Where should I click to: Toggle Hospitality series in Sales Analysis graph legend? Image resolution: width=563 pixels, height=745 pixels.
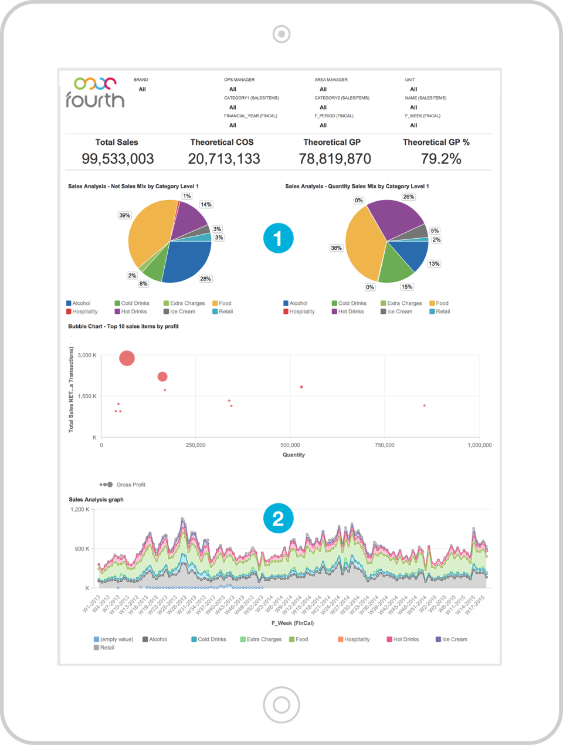(354, 639)
